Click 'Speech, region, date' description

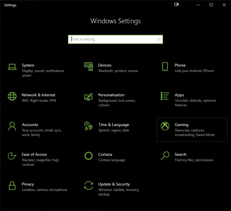(x=114, y=130)
